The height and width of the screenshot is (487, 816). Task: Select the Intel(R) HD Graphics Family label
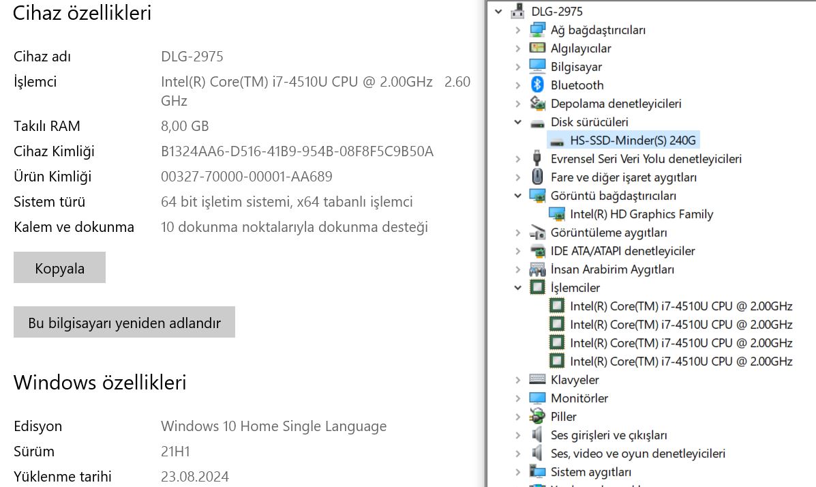[641, 214]
